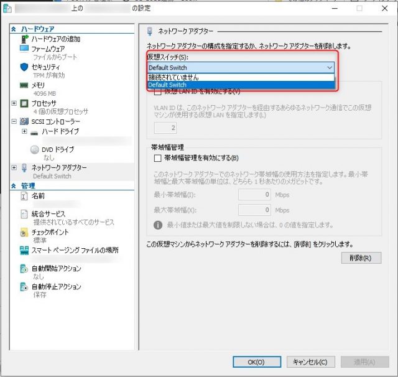Click the Security shield icon
398x377 pixels.
[24, 67]
